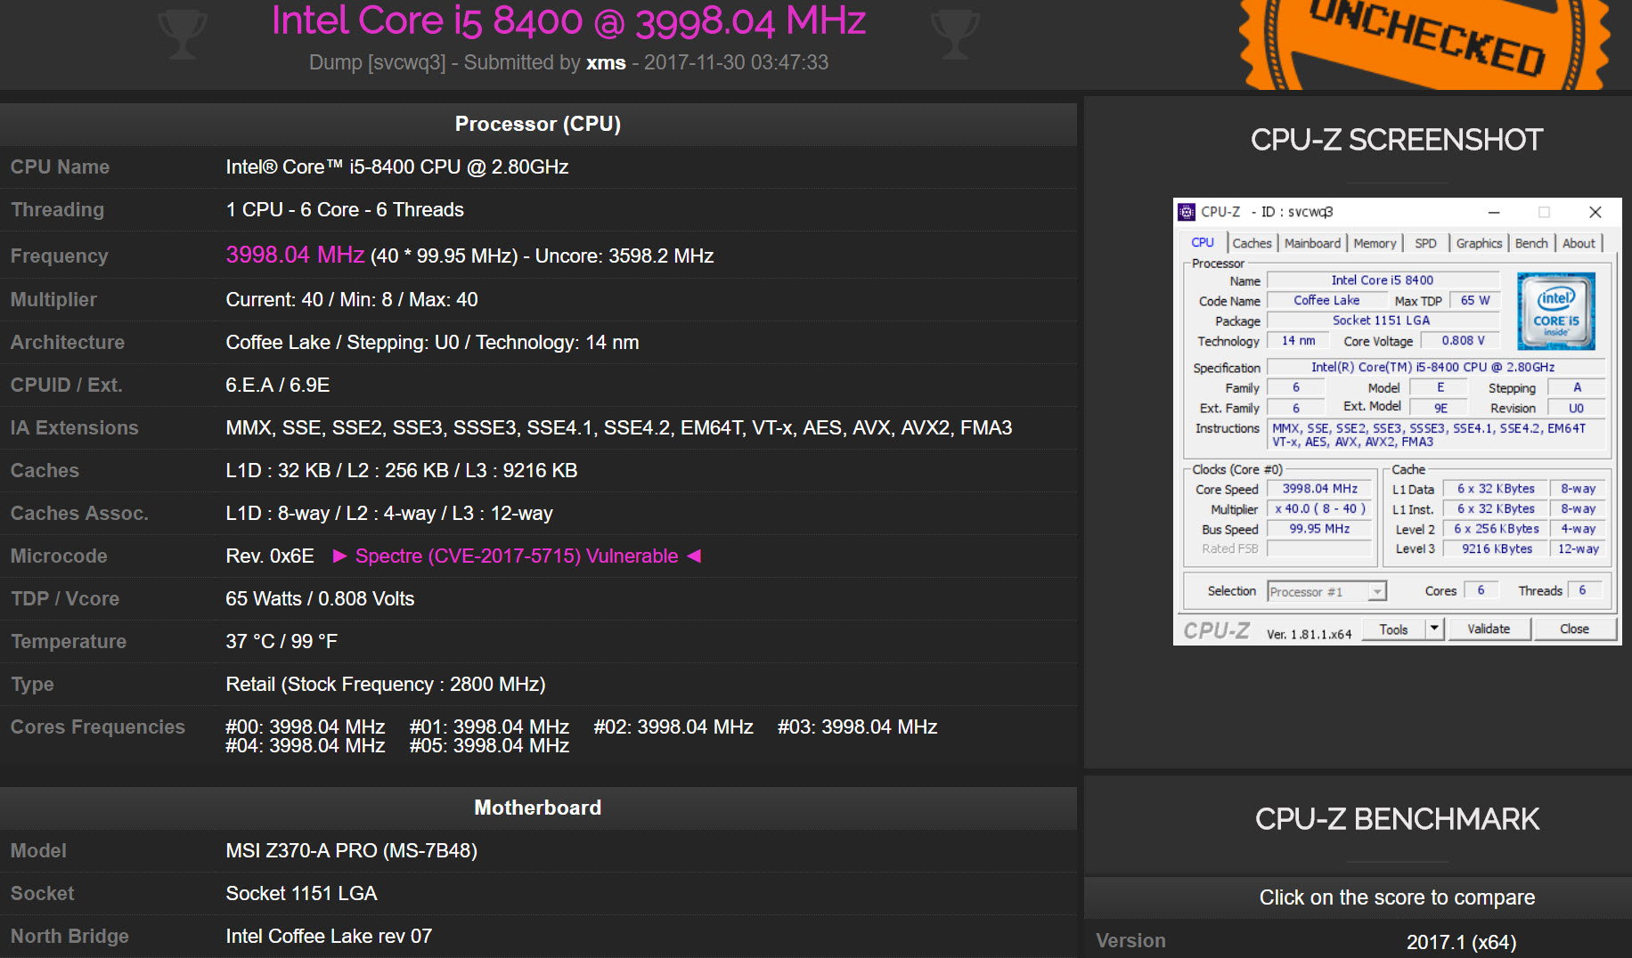Click 'L1D : 8-way / L2 : 4-way / L3 : 12-way'
This screenshot has width=1632, height=958.
pos(389,514)
